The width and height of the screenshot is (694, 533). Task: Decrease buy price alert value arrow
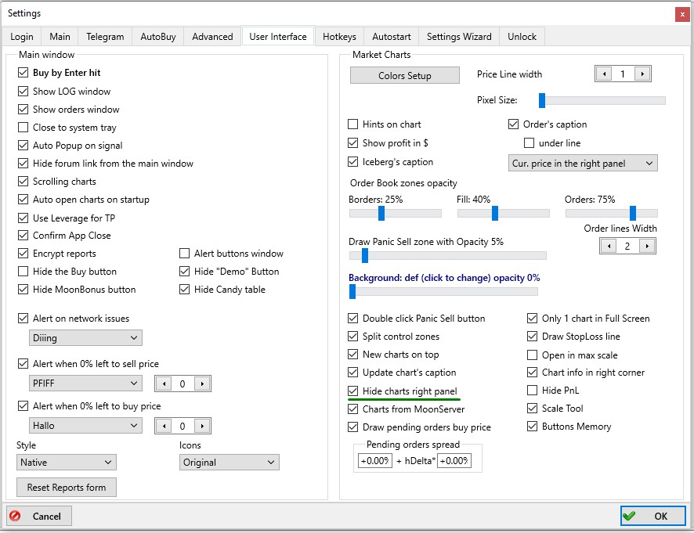(164, 426)
